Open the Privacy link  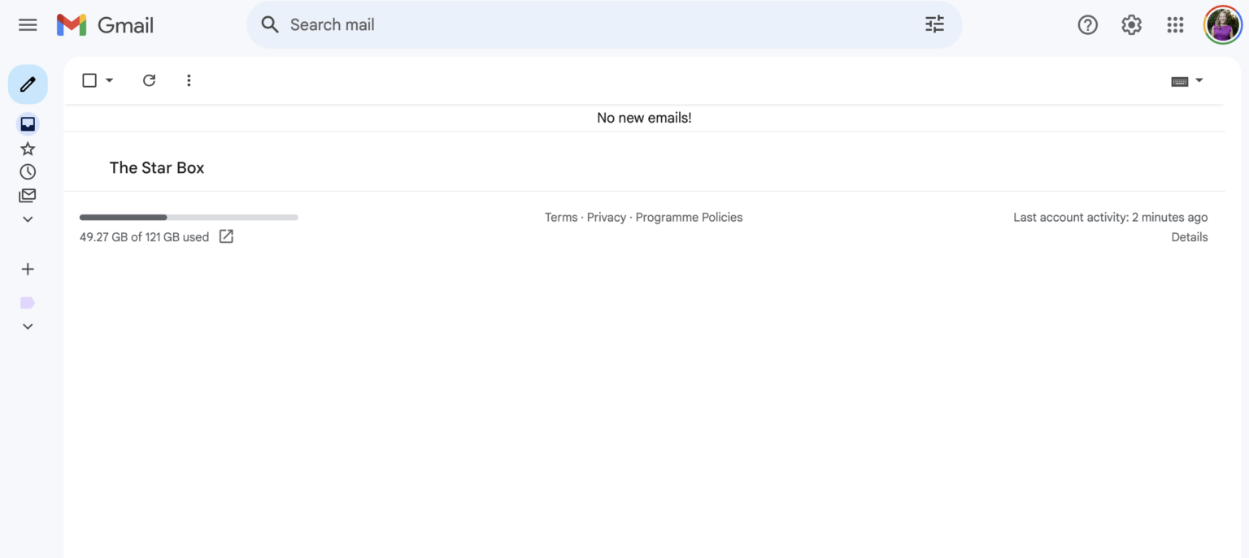607,218
